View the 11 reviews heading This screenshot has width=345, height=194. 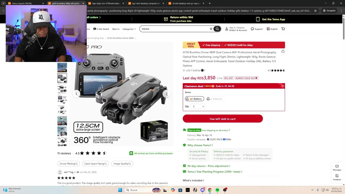click(x=64, y=153)
